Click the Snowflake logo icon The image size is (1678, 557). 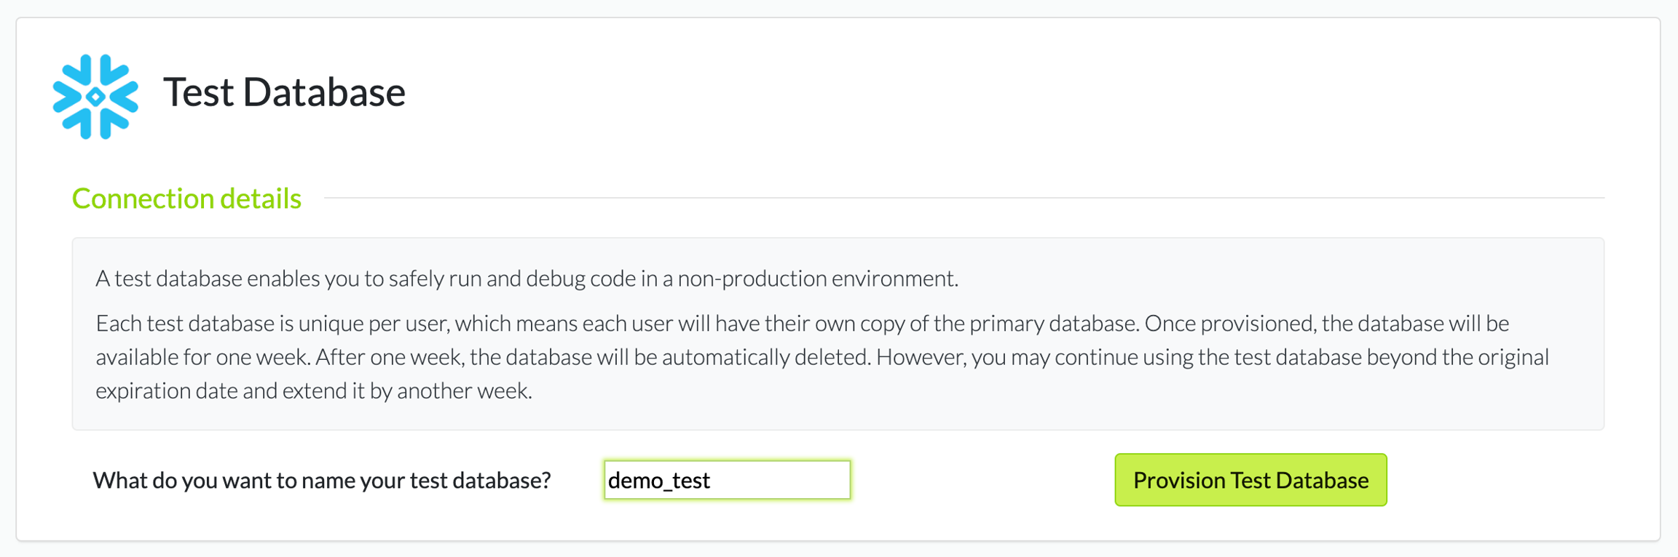coord(95,96)
